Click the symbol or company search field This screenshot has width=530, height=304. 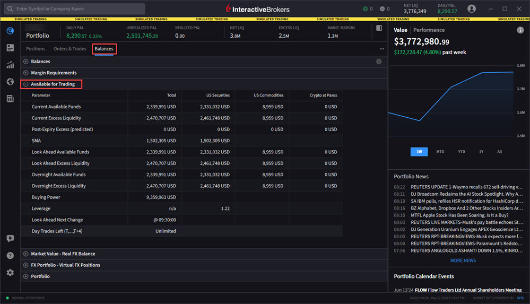pyautogui.click(x=74, y=9)
